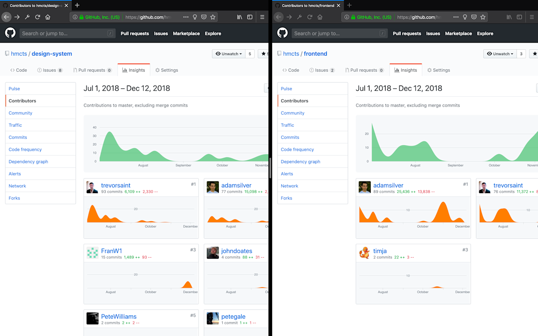
Task: Click the GitHub logo in right window
Action: (282, 33)
